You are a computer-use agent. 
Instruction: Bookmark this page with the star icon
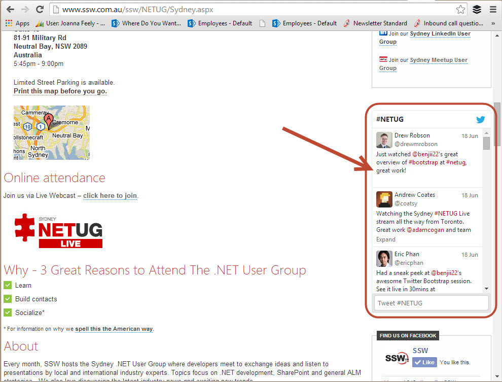pos(460,10)
